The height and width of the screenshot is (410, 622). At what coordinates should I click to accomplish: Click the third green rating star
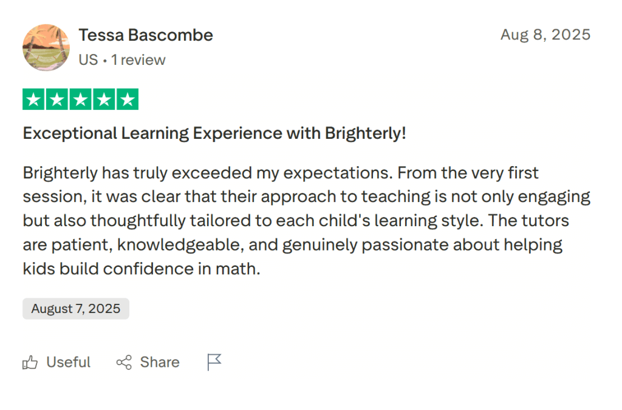click(x=80, y=99)
